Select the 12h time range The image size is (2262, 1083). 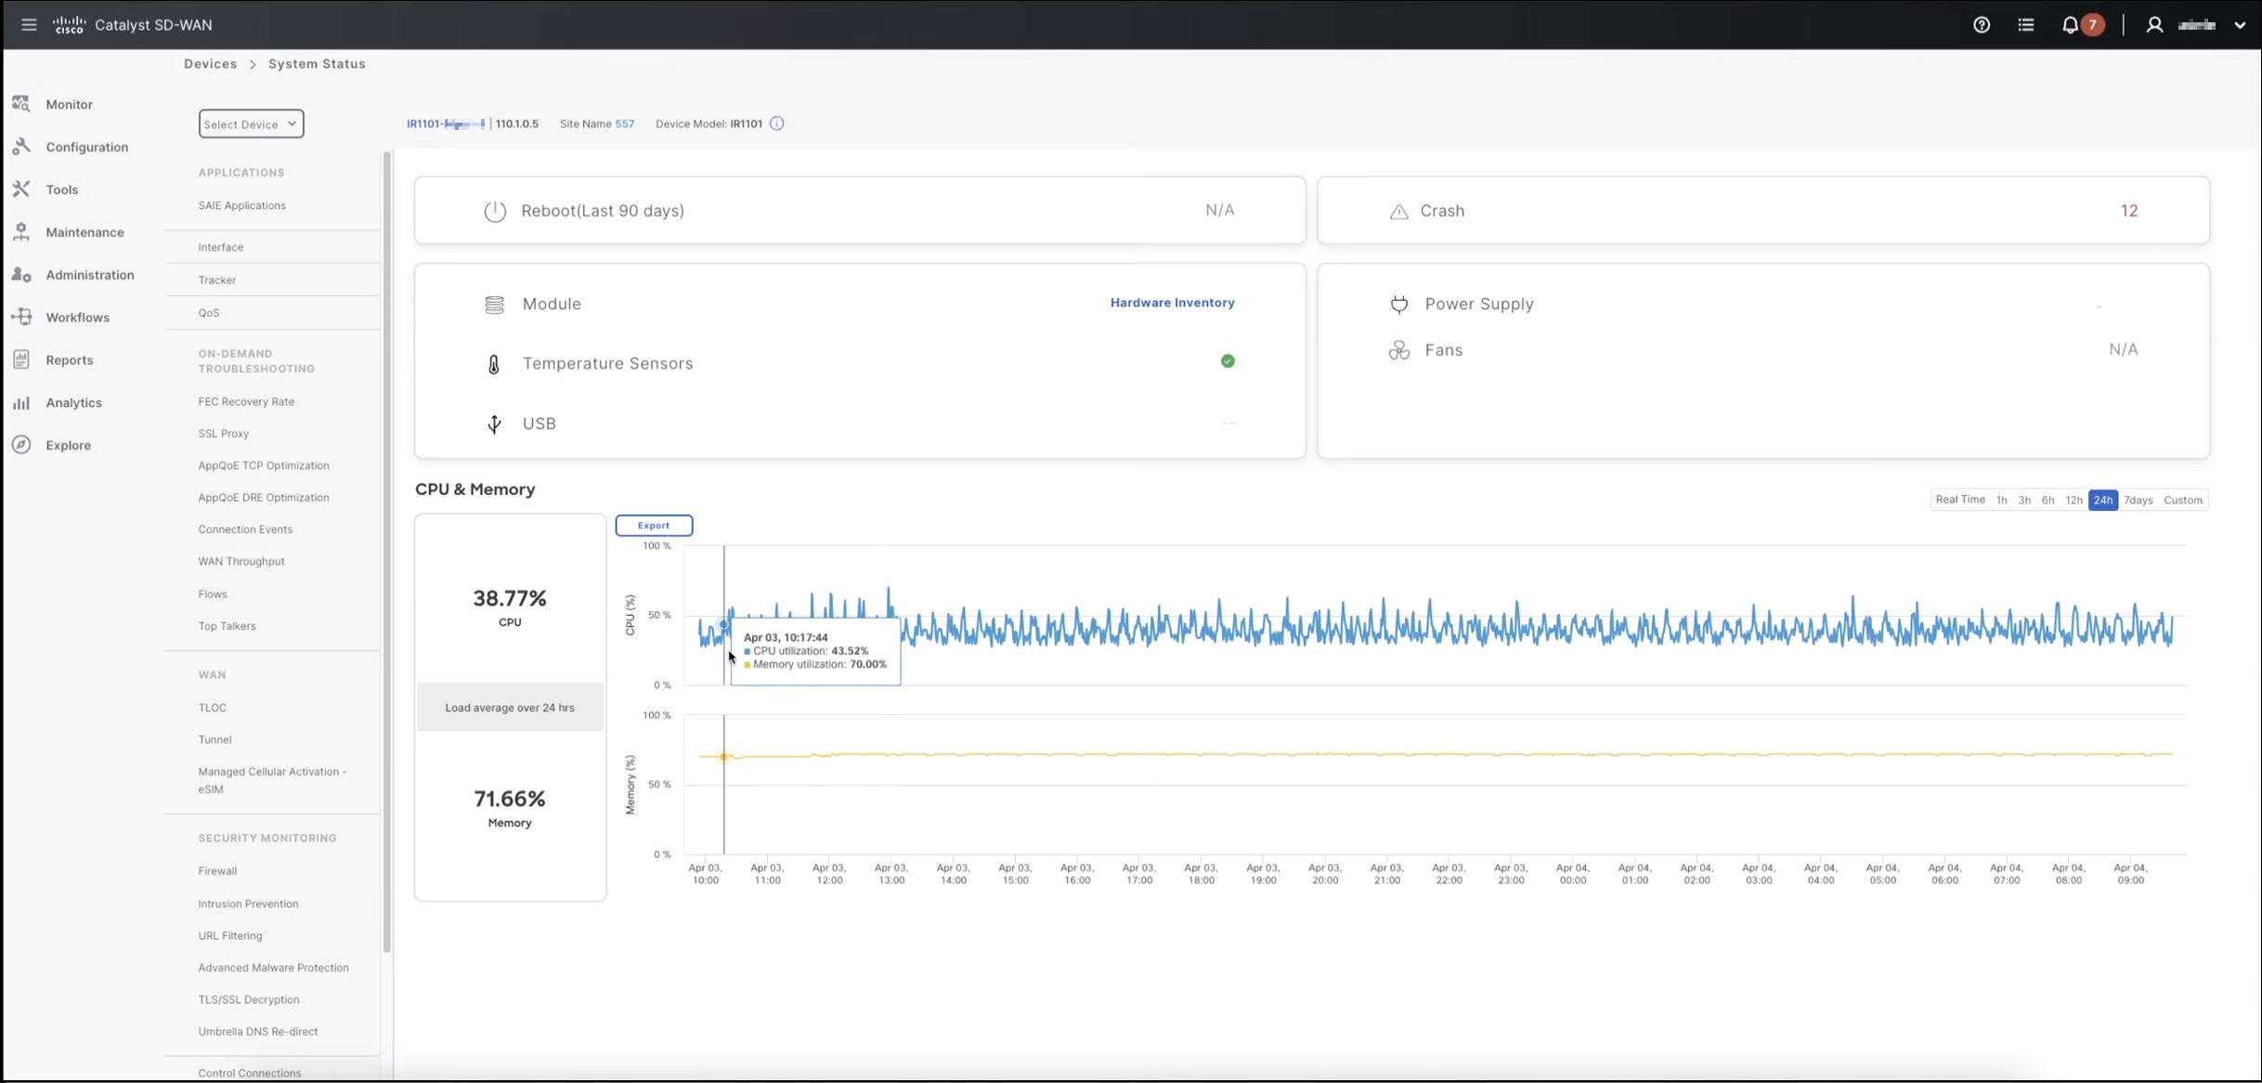click(x=2073, y=500)
